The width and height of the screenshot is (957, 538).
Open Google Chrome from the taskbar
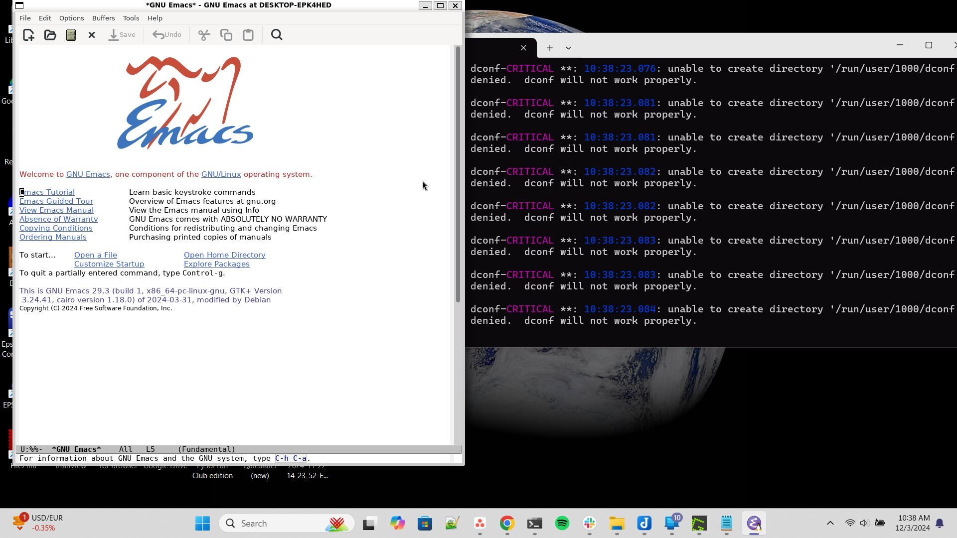click(507, 523)
